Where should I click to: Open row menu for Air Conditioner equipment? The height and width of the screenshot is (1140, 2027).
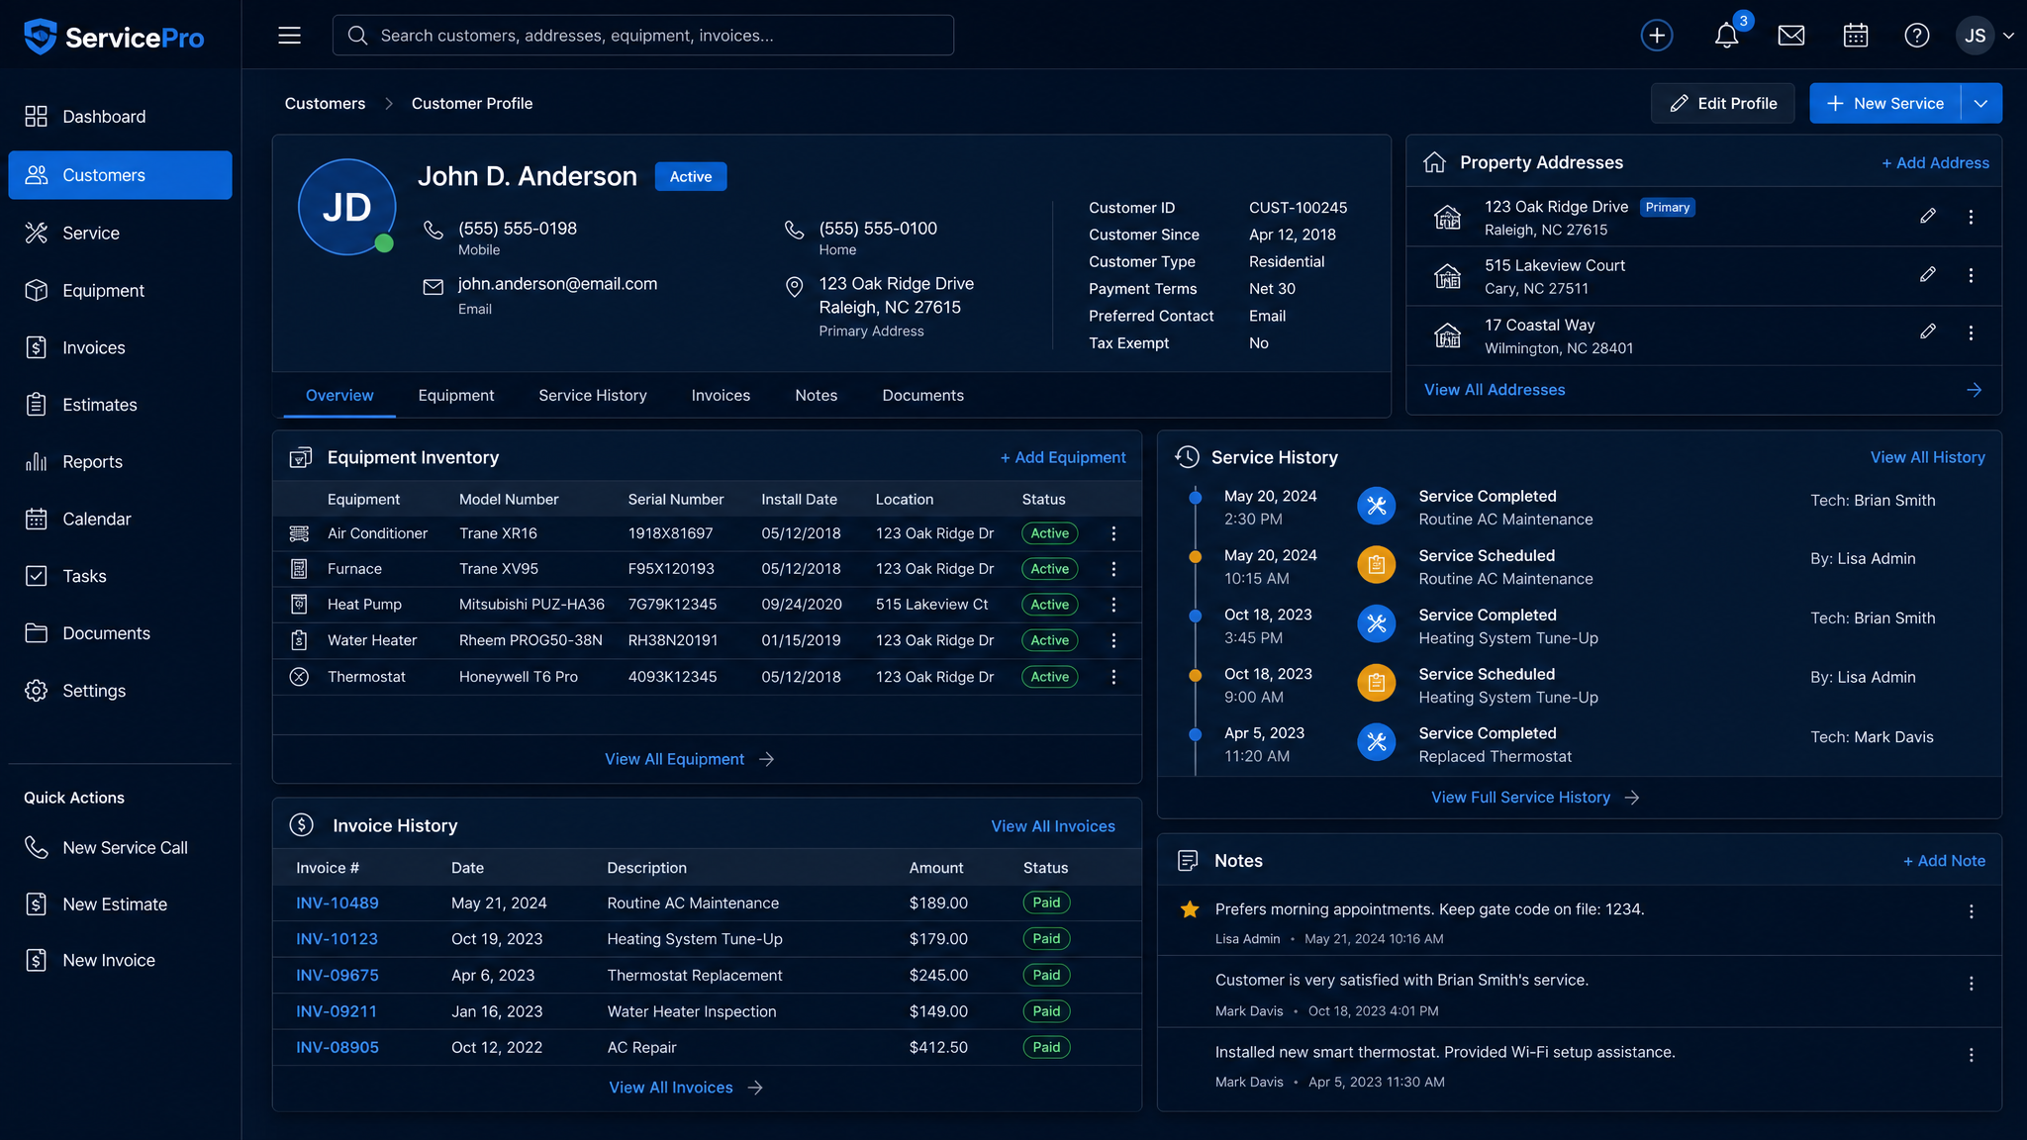click(x=1113, y=533)
